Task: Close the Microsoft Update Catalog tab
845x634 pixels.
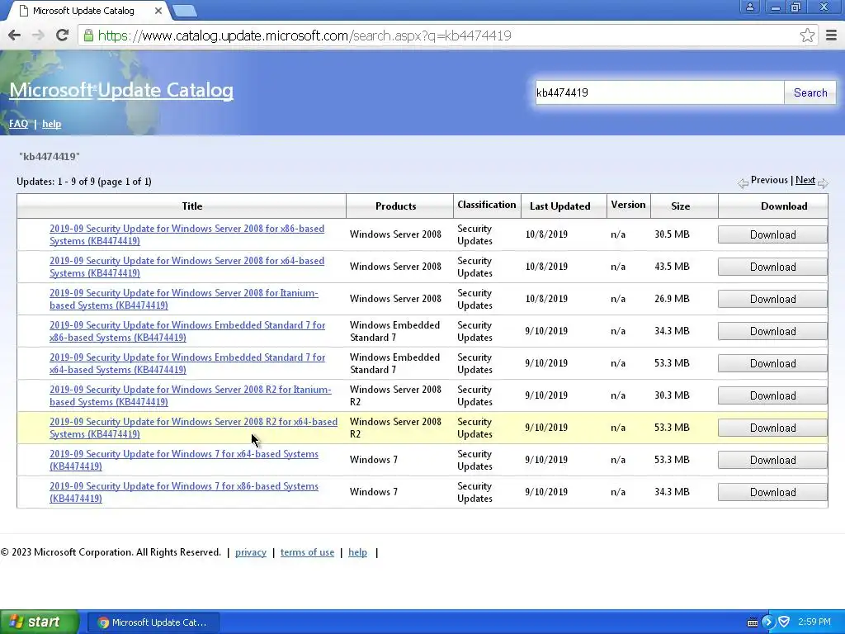Action: 158,10
